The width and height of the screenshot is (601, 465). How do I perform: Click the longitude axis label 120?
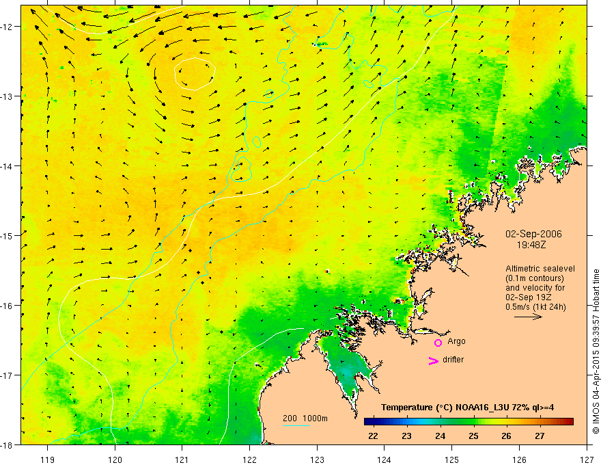(115, 460)
